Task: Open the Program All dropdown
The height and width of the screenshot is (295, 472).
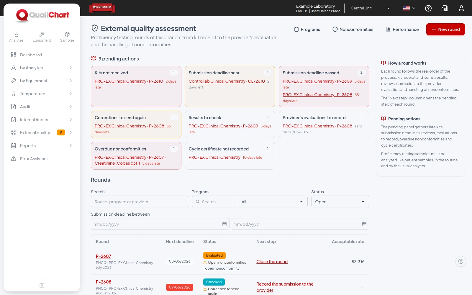Action: coord(273,202)
